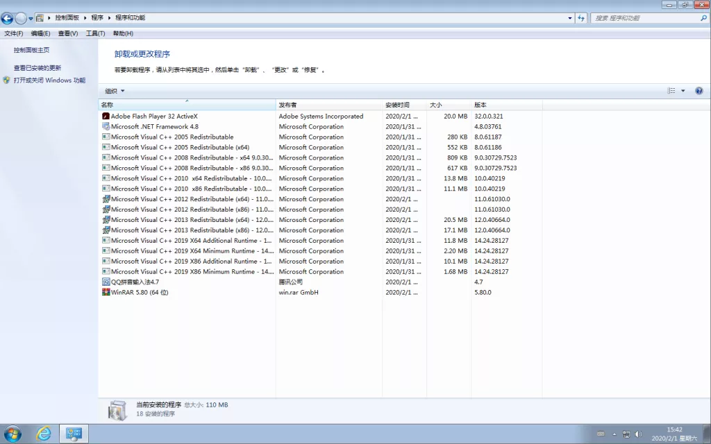Screen dimensions: 711x444
Task: Open Internet Explorer from the taskbar
Action: pos(43,433)
